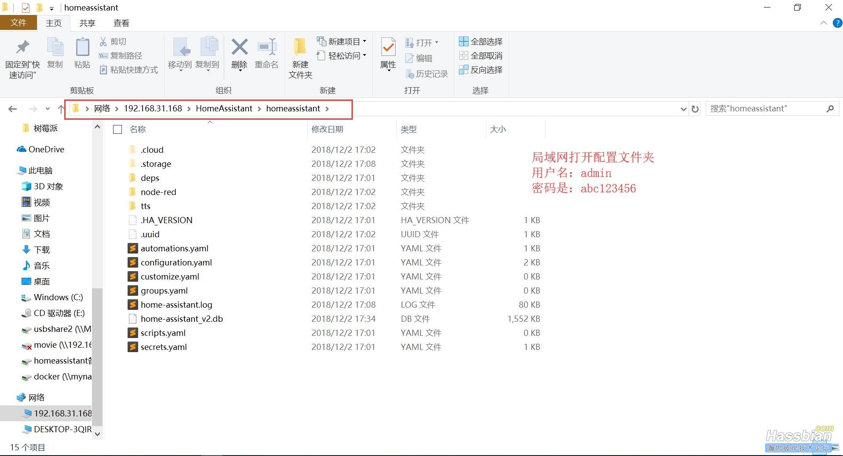Switch to the Home (主页) tab
This screenshot has height=456, width=843.
(x=54, y=23)
